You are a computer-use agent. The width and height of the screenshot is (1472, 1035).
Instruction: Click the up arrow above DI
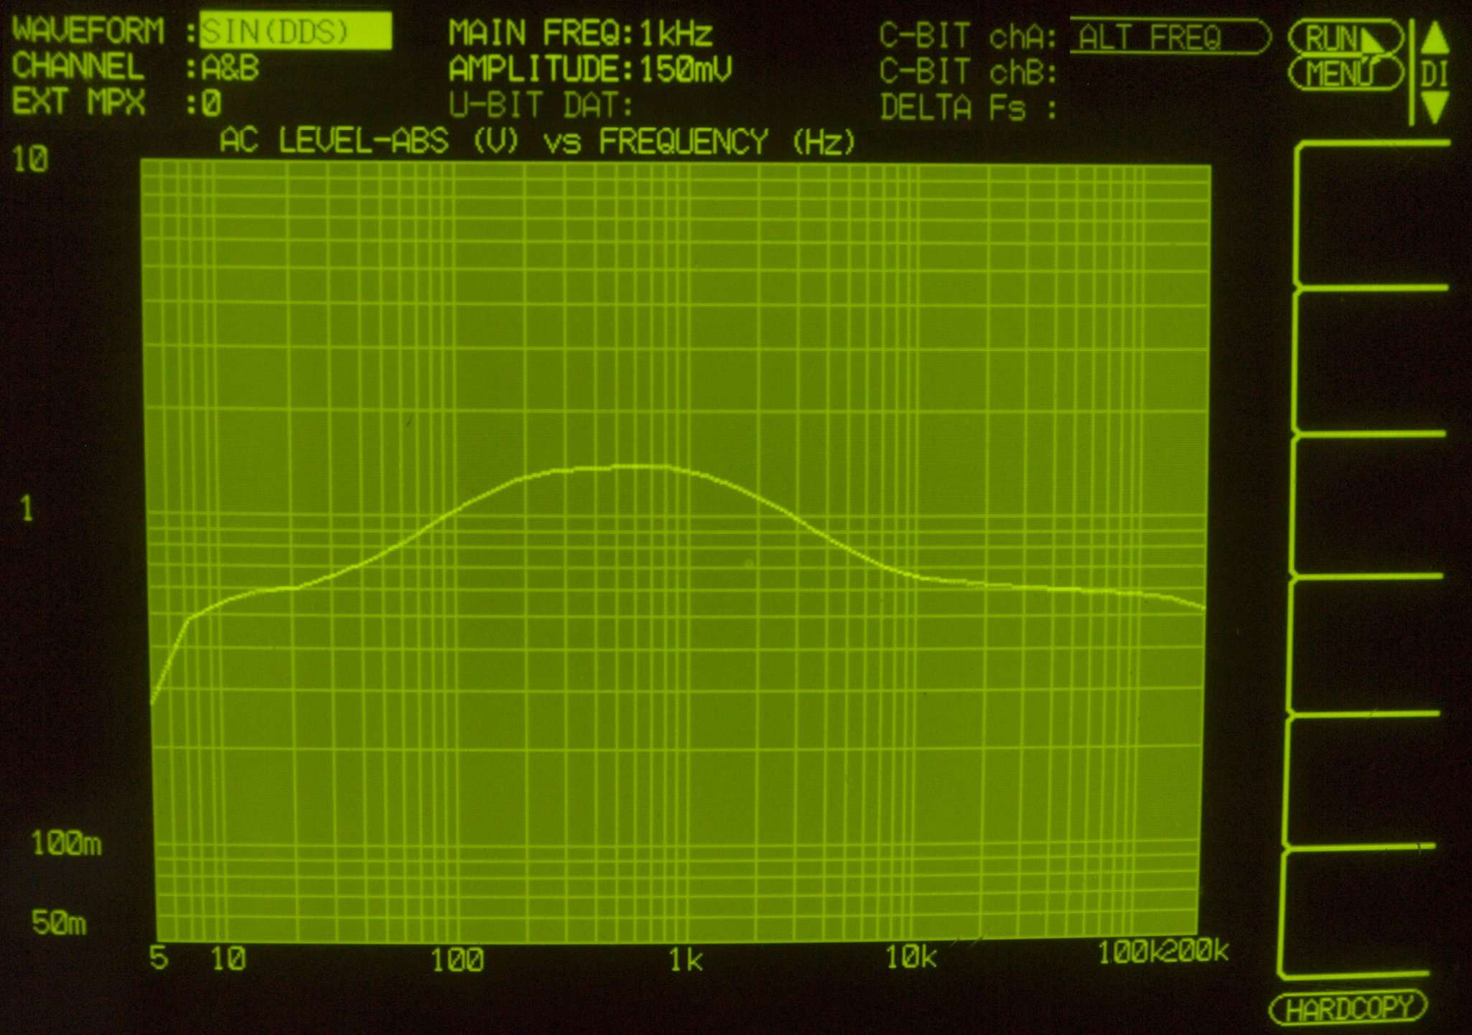pyautogui.click(x=1435, y=37)
